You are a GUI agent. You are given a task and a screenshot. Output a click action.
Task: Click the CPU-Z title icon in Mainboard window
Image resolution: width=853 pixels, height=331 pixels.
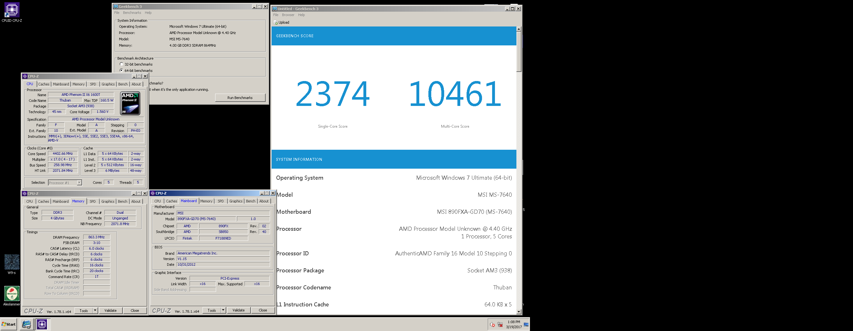[x=153, y=193]
